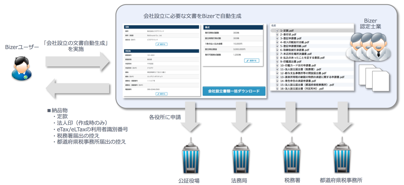Click 変更する button under 名称 section
404x185 pixels.
pos(161,44)
